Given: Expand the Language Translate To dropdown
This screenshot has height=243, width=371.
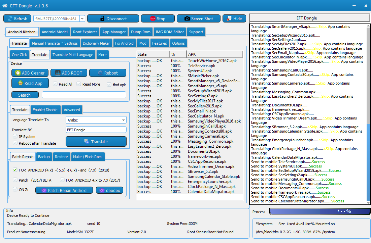Looking at the screenshot, I should pyautogui.click(x=124, y=120).
